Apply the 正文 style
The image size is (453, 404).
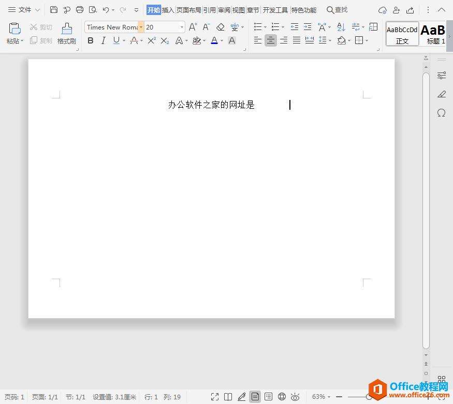pyautogui.click(x=402, y=34)
